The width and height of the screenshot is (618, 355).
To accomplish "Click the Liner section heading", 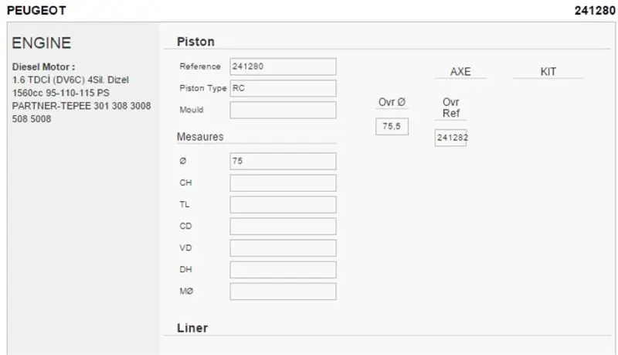I will (x=192, y=328).
